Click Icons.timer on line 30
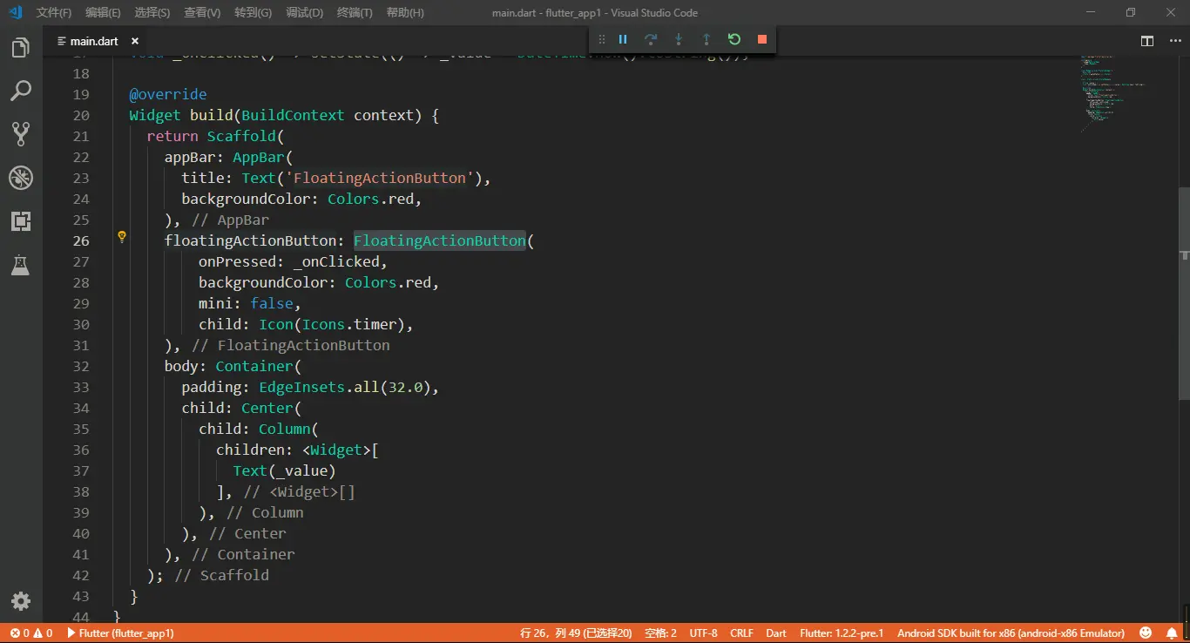The image size is (1190, 643). (349, 324)
